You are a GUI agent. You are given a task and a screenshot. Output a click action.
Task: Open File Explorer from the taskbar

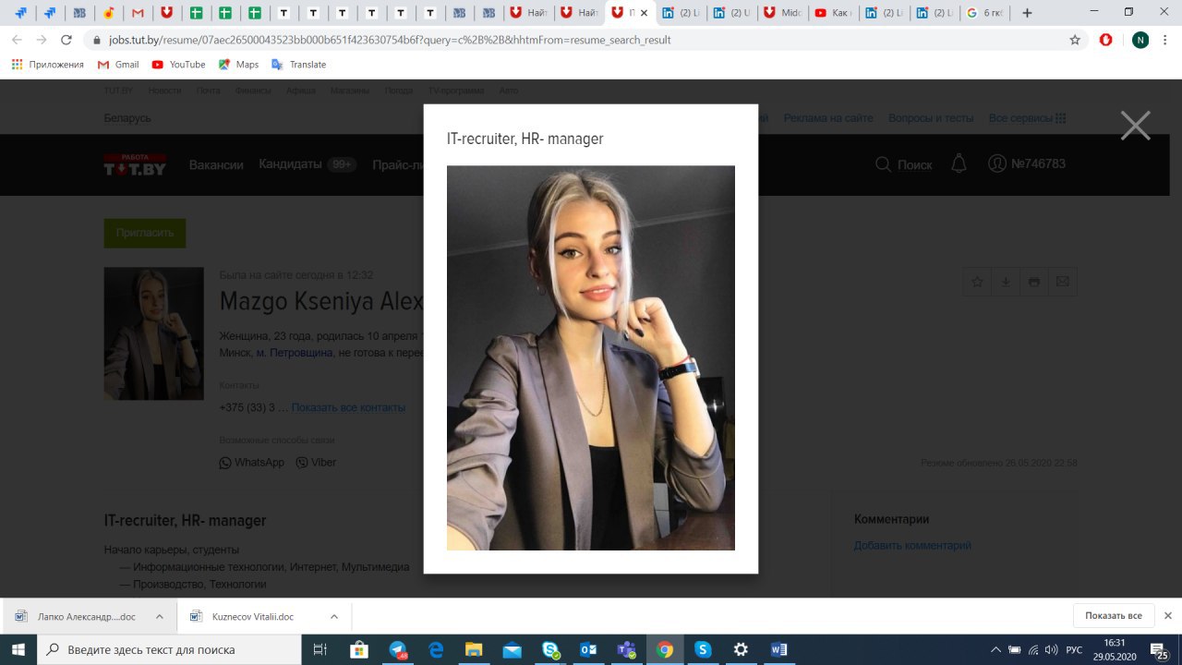pos(474,649)
